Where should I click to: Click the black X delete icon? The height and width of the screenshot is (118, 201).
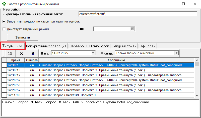click(21, 53)
